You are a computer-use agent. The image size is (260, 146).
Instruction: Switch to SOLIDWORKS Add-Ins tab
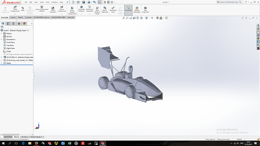pos(41,17)
